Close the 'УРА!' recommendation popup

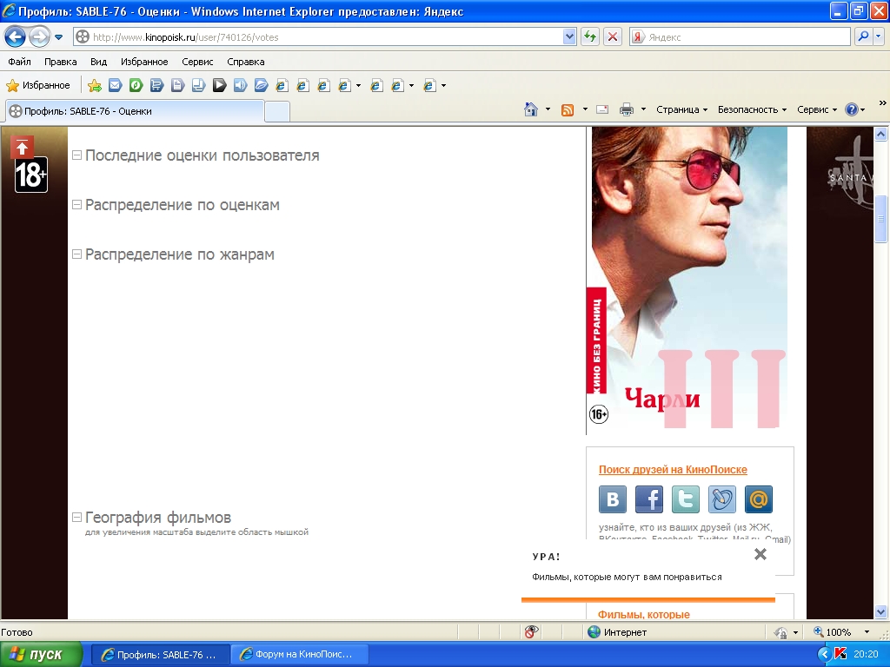tap(760, 554)
